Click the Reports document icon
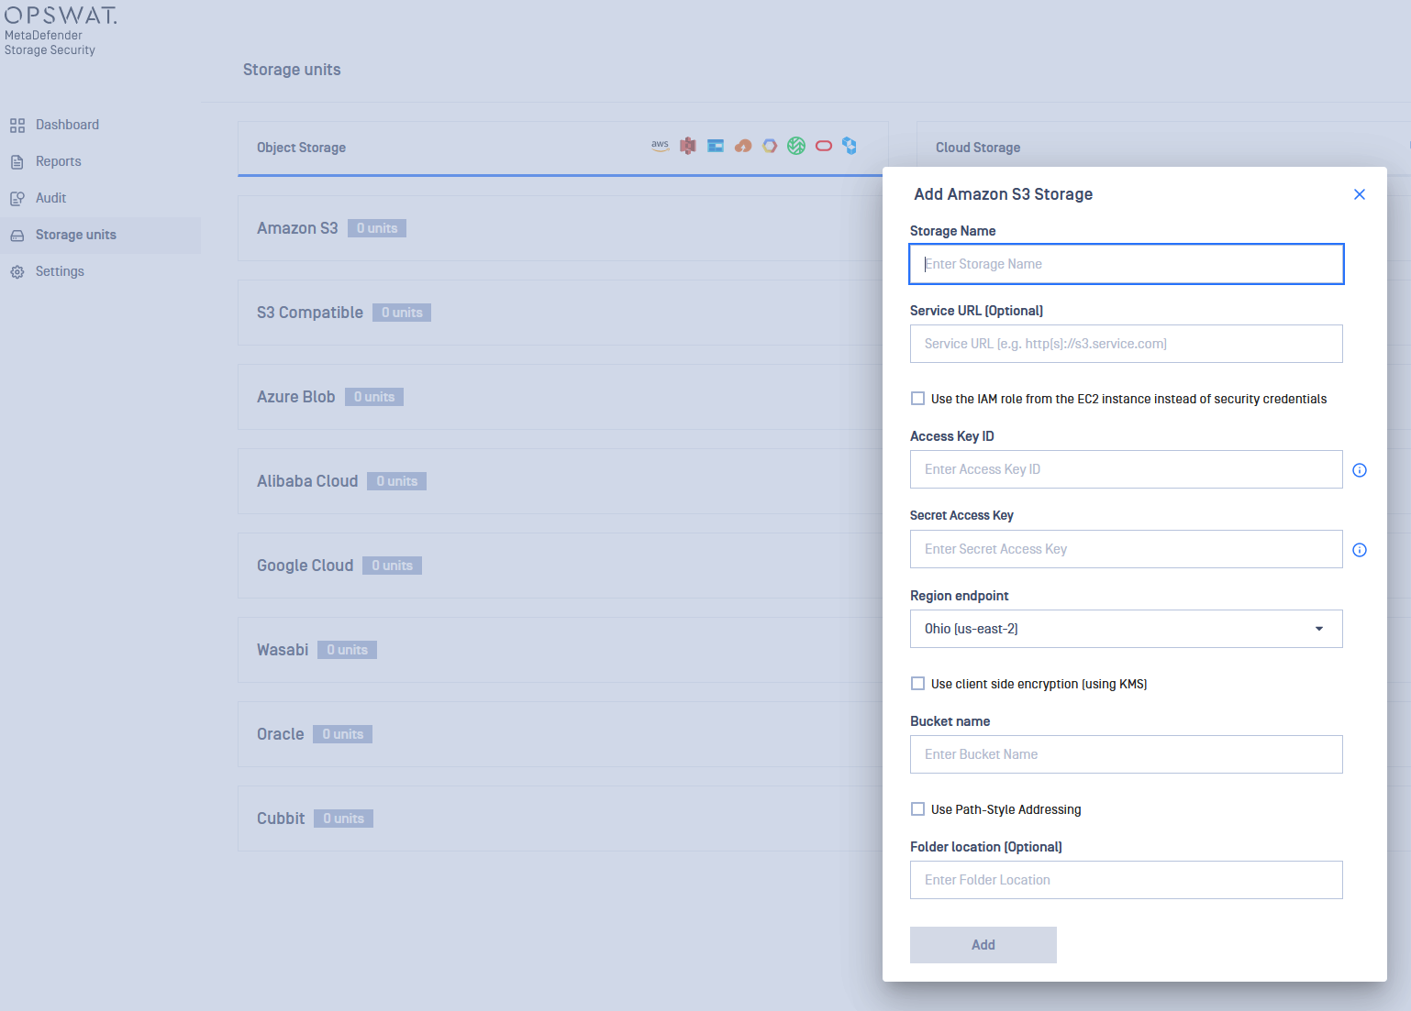The width and height of the screenshot is (1411, 1011). (17, 162)
